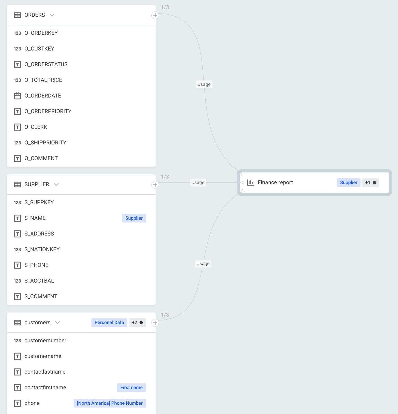Screen dimensions: 398x414
Task: Click the table icon beside ORDERS
Action: pos(17,15)
